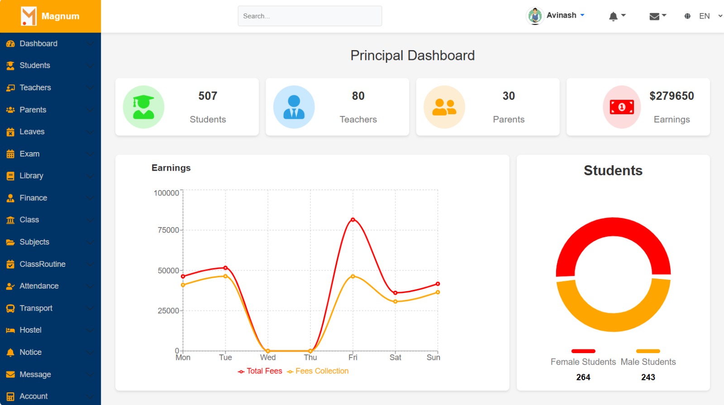The width and height of the screenshot is (724, 405).
Task: Open the Finance sidebar menu
Action: pyautogui.click(x=33, y=198)
